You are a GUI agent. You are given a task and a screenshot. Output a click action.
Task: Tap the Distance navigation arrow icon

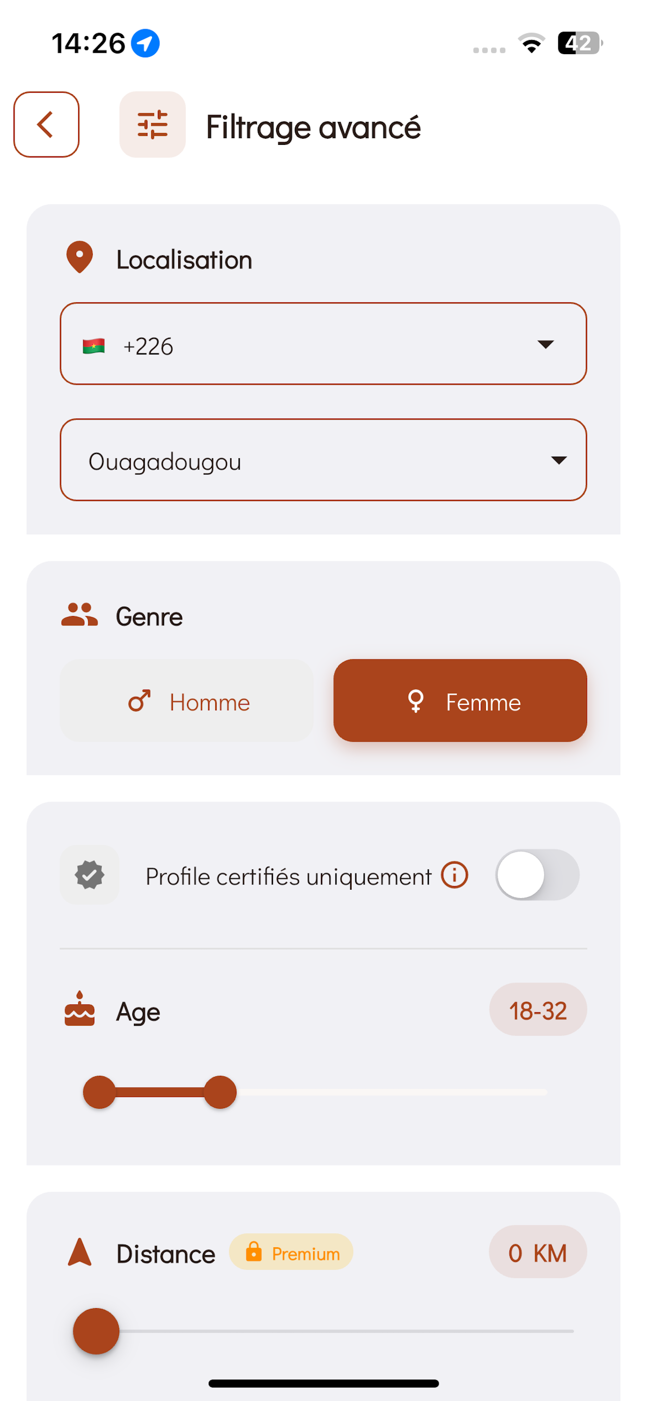point(79,1252)
